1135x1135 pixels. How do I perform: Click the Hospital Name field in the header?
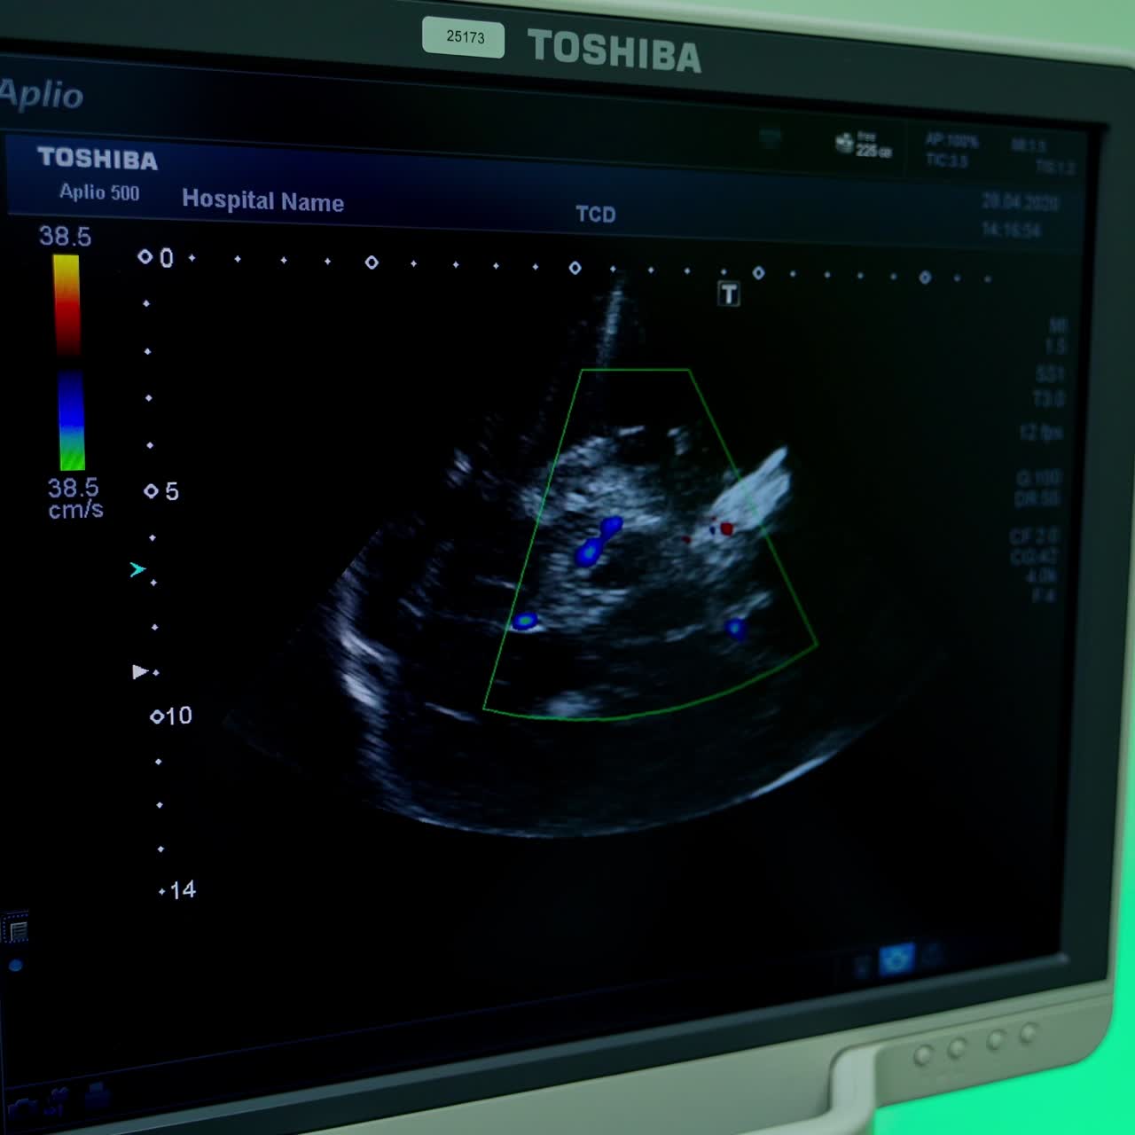[x=263, y=202]
